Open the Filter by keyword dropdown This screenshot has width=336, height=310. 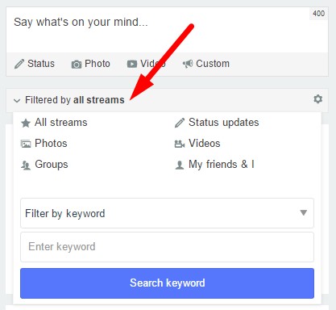pos(167,213)
